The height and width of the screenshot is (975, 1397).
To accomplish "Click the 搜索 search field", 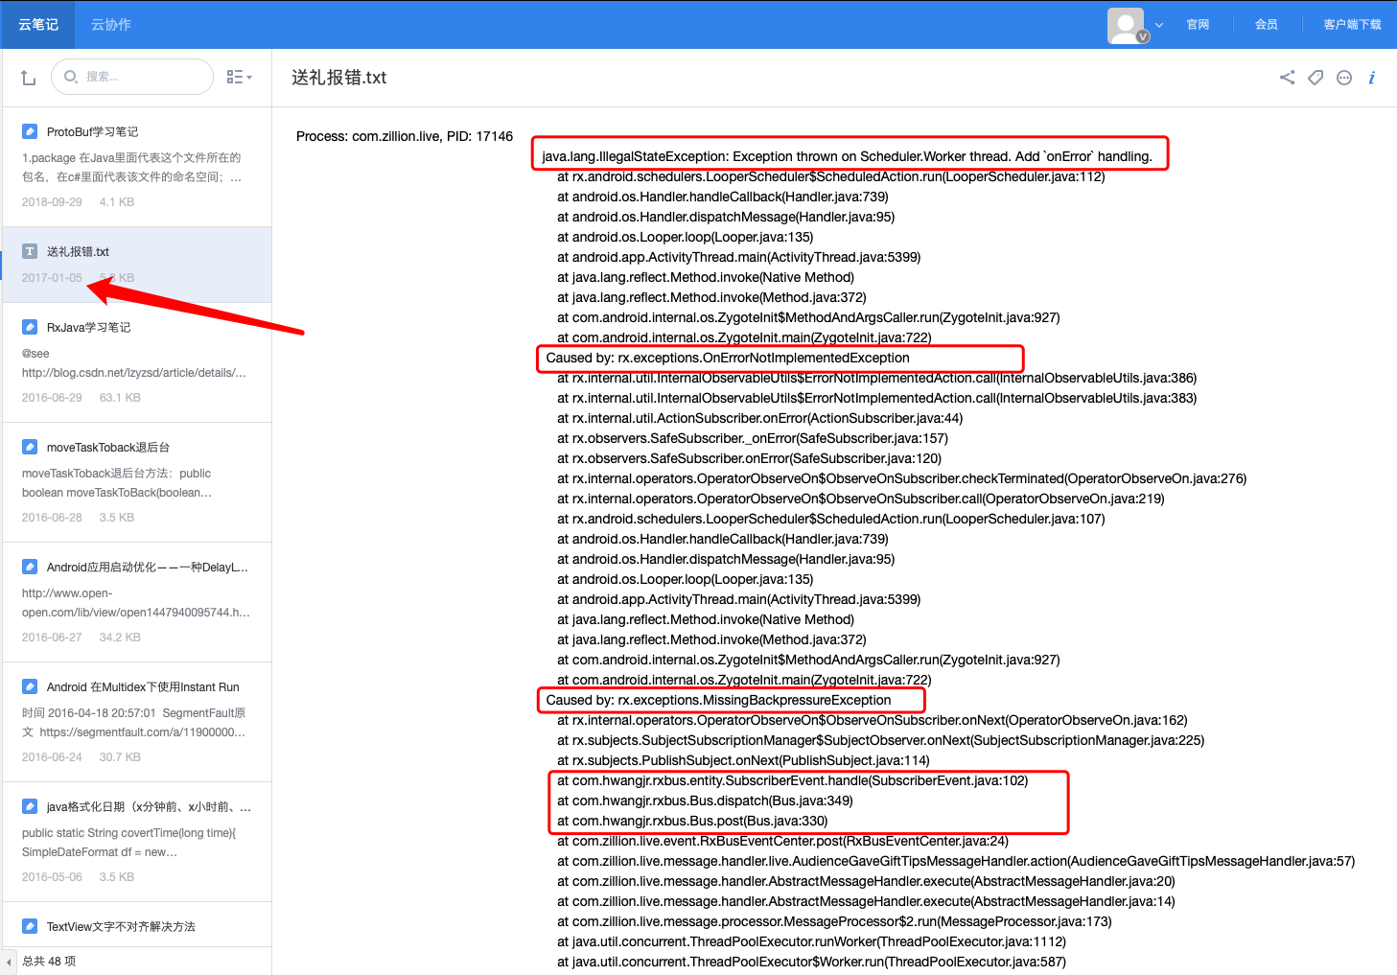I will coord(132,77).
